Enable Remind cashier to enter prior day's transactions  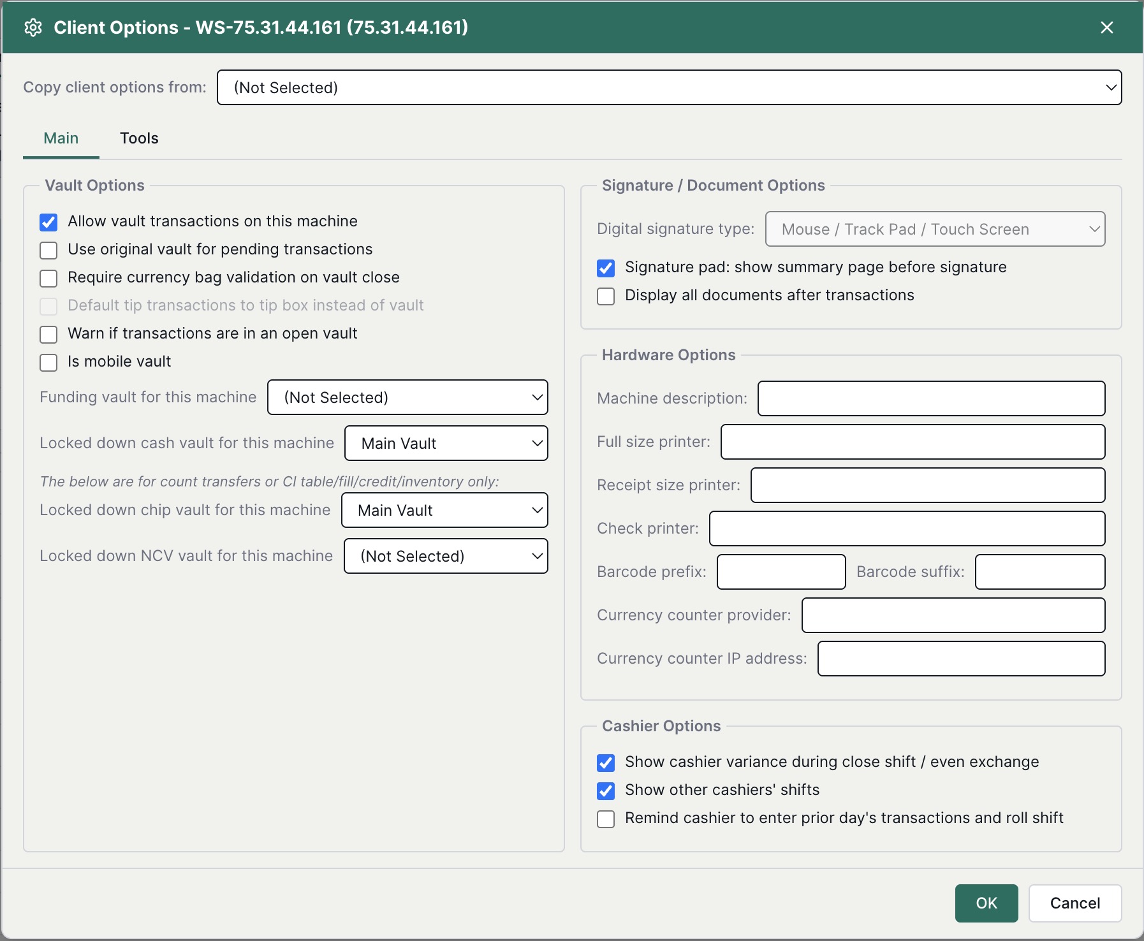(606, 819)
